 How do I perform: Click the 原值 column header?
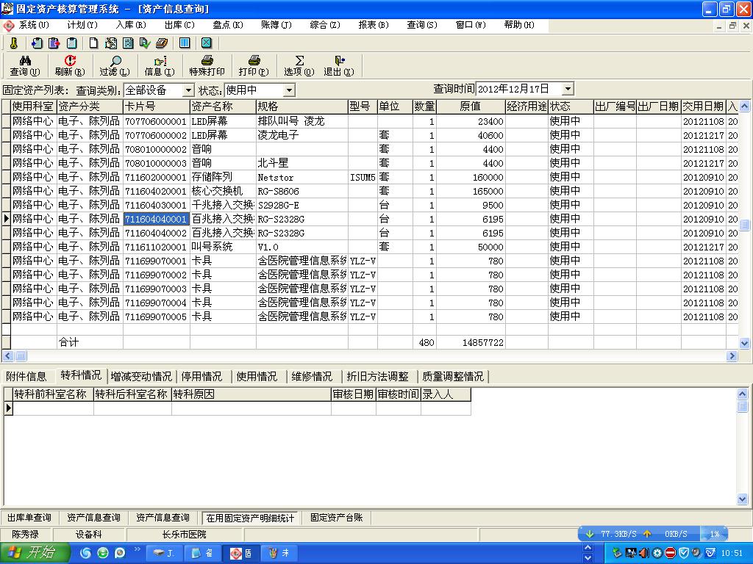tap(471, 106)
